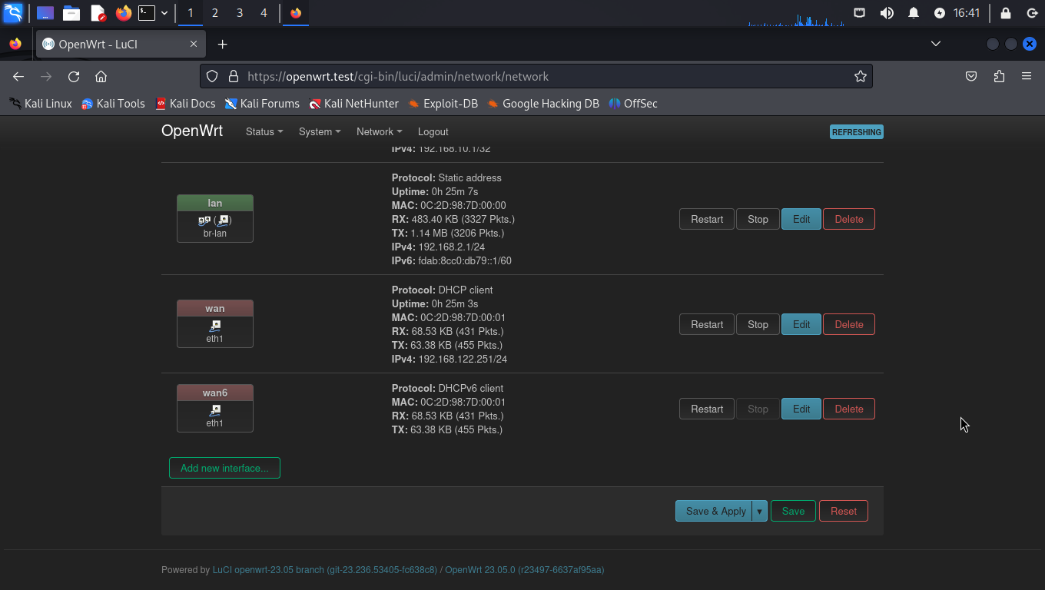The height and width of the screenshot is (590, 1045).
Task: Switch to workspace 4
Action: point(264,13)
